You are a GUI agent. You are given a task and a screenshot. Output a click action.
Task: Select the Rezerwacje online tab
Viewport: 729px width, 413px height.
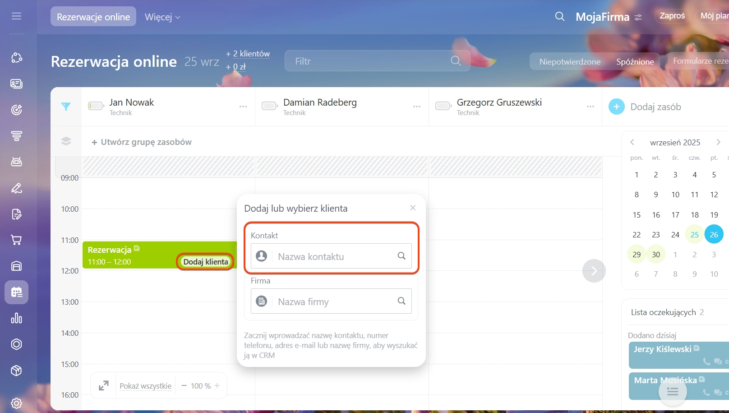pos(93,17)
